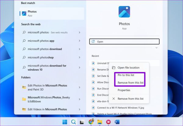Expand arrow for Microsoft.Windows.Photos_8wekyb3d8bbwe folder
183x126 pixels.
[80, 99]
